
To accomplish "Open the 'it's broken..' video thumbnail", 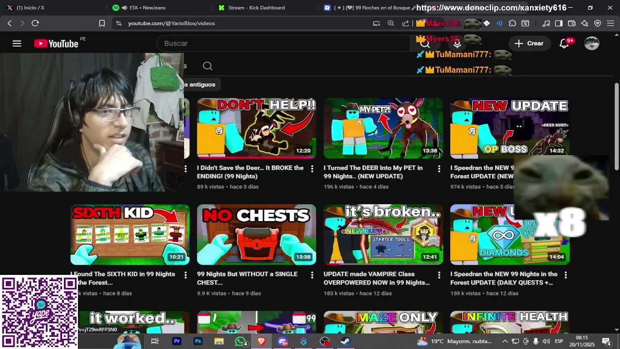I will [383, 235].
